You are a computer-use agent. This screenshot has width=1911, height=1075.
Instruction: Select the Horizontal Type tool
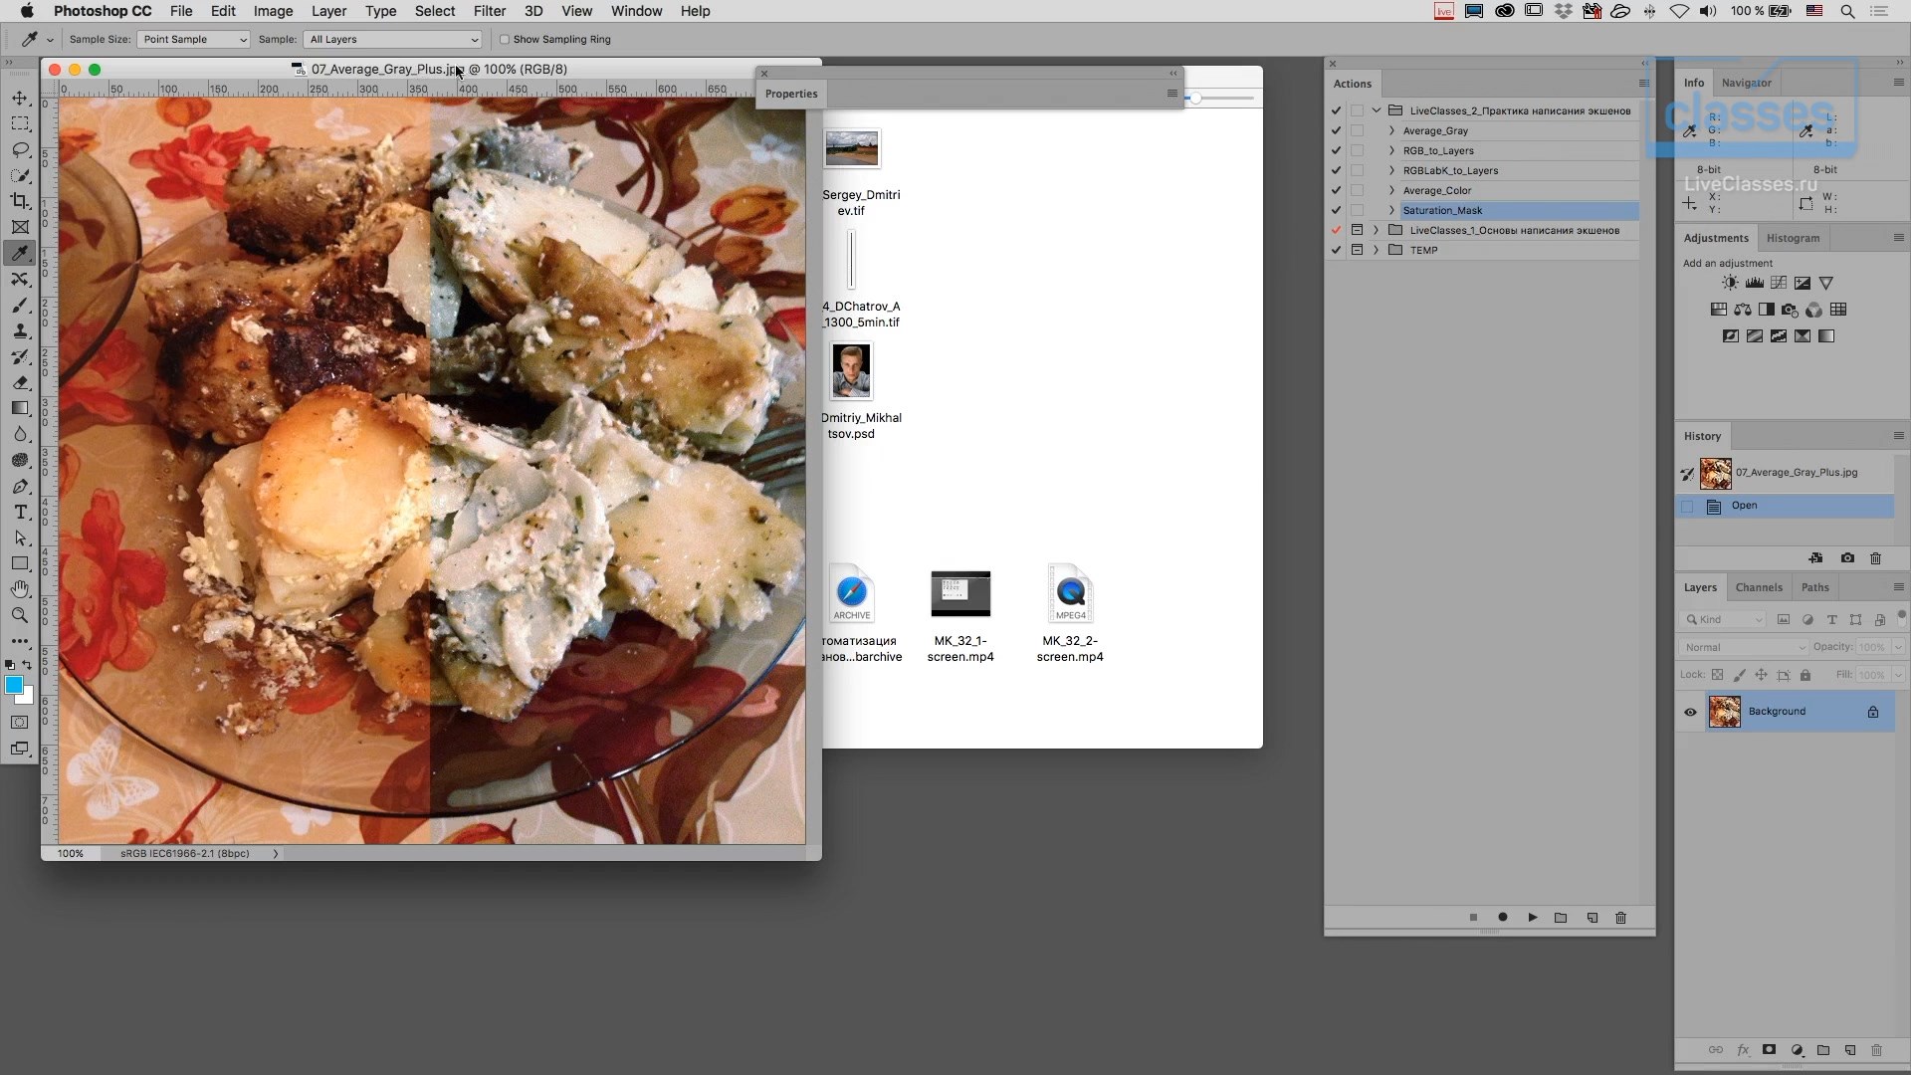(x=20, y=512)
